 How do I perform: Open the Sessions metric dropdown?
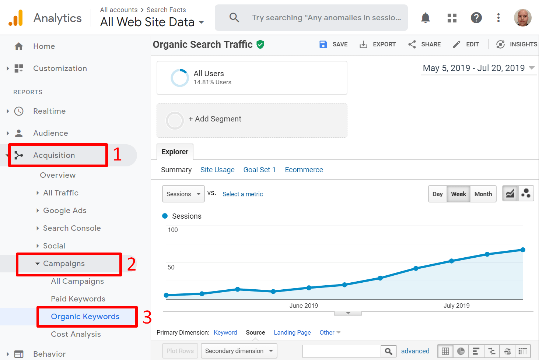pyautogui.click(x=183, y=194)
